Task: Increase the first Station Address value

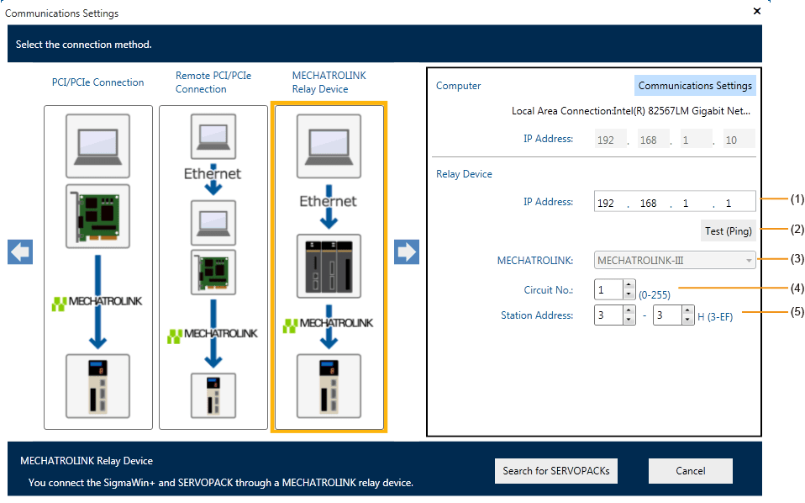Action: 629,310
